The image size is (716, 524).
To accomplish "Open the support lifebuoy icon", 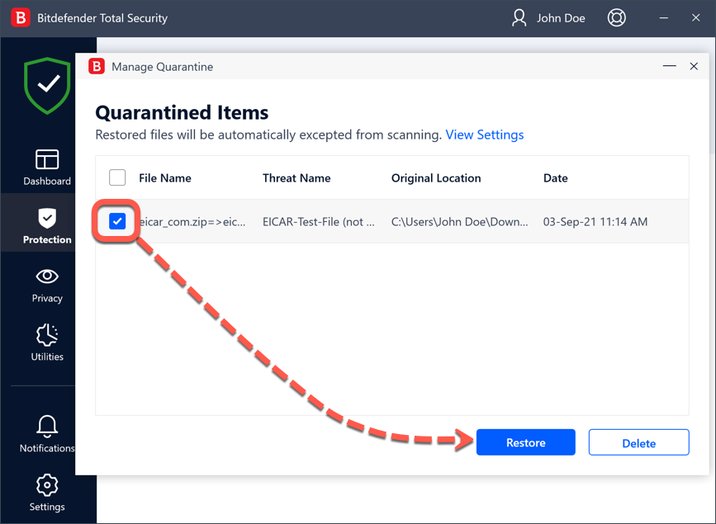I will (x=616, y=18).
